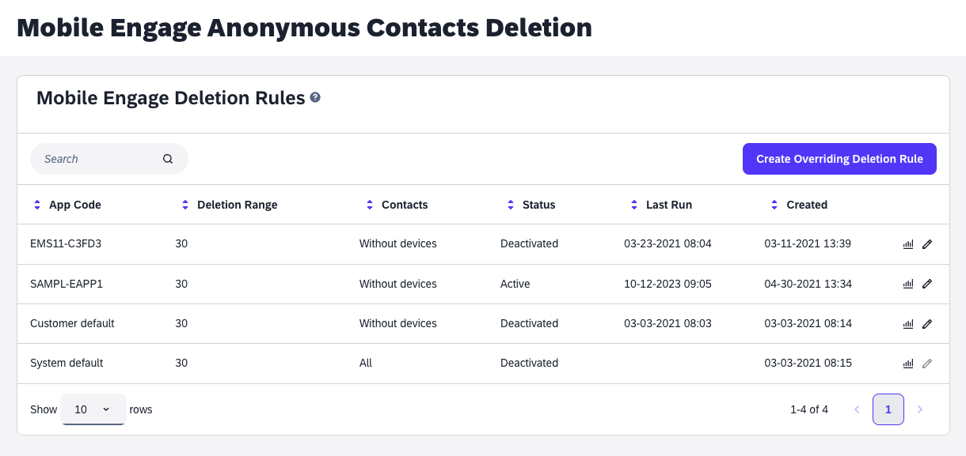Open the rows-per-page dropdown

(93, 409)
